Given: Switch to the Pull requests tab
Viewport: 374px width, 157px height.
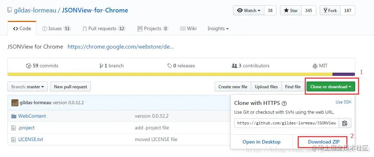Looking at the screenshot, I should pyautogui.click(x=104, y=28).
